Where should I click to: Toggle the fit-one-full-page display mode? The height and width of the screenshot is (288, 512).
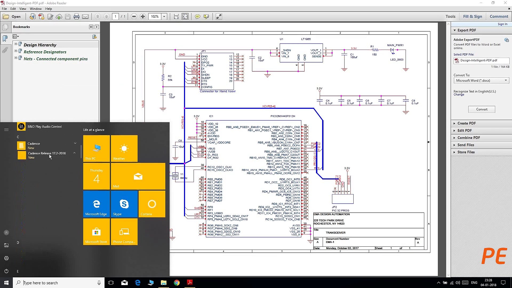click(x=185, y=16)
